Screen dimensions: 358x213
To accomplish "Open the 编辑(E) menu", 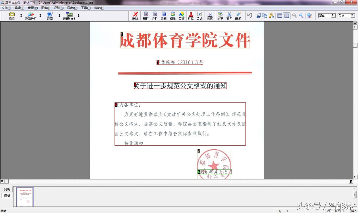I will click(19, 8).
